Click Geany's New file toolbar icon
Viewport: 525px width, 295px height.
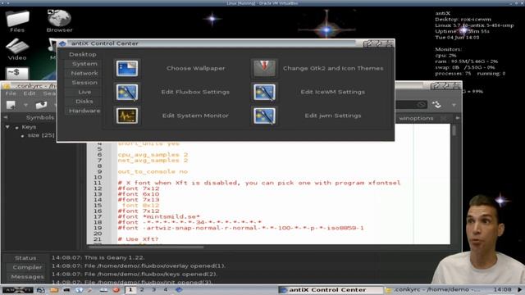[11, 105]
